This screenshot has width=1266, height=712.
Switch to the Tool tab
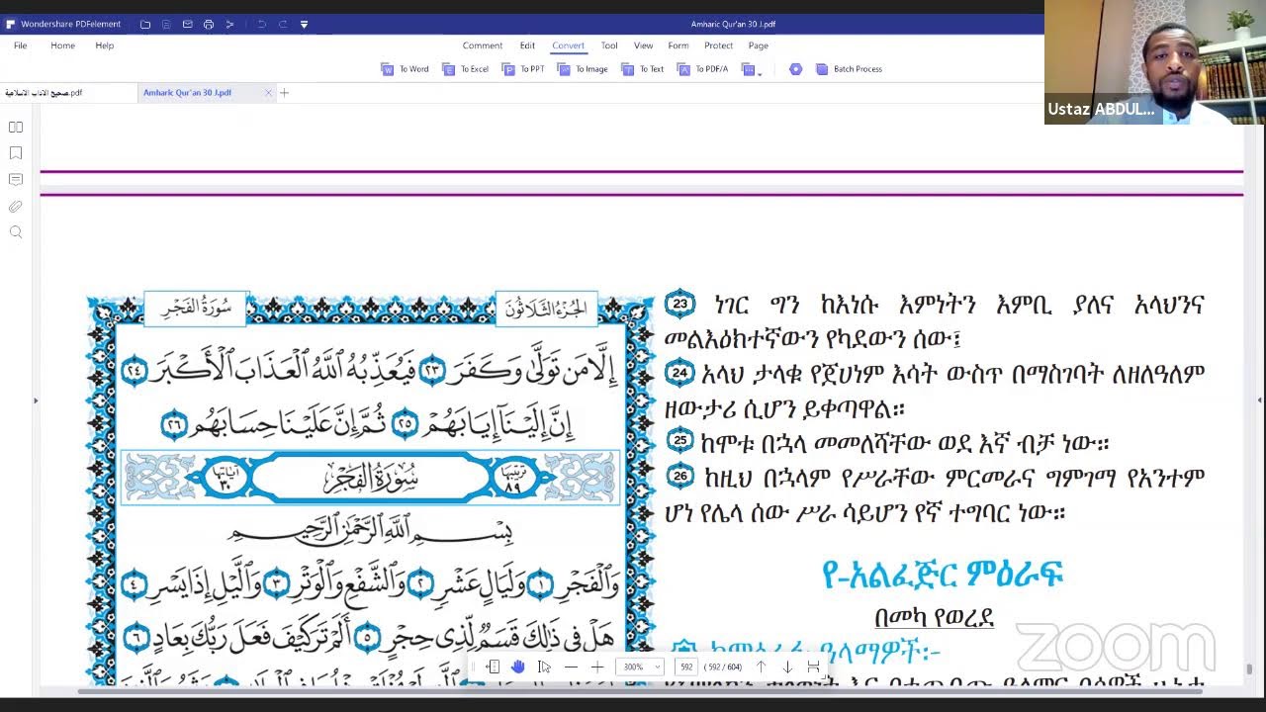pos(609,45)
